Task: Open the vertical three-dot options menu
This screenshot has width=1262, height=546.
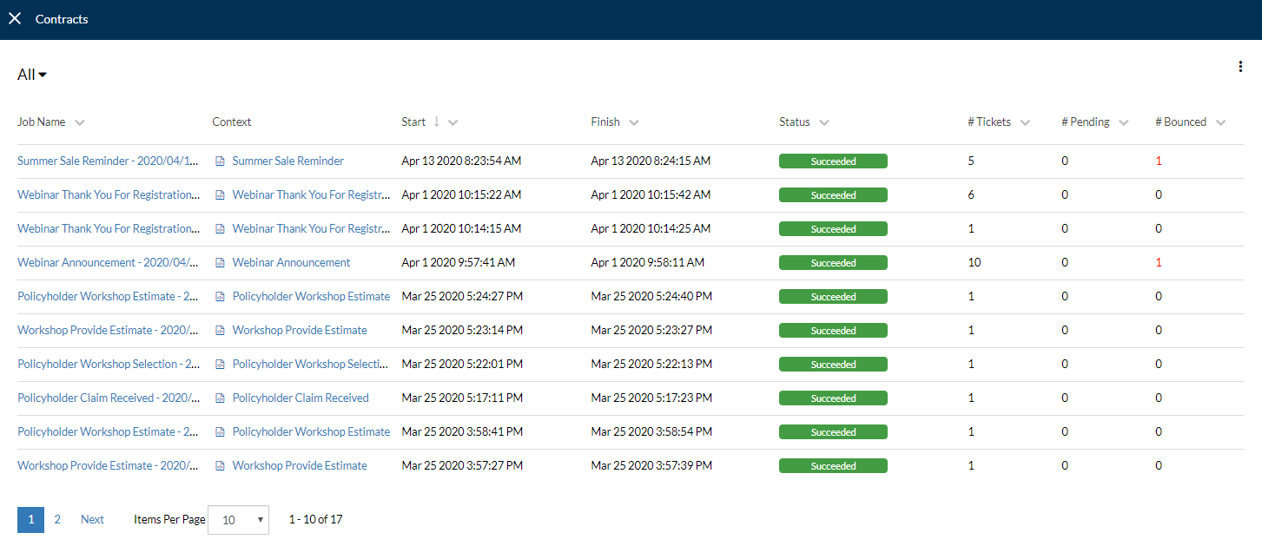Action: point(1240,67)
